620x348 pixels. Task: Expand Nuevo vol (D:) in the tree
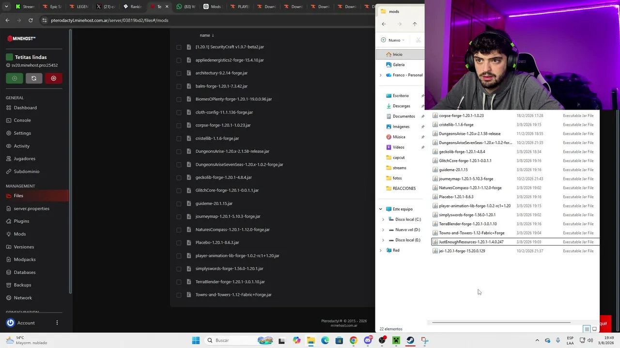383,230
